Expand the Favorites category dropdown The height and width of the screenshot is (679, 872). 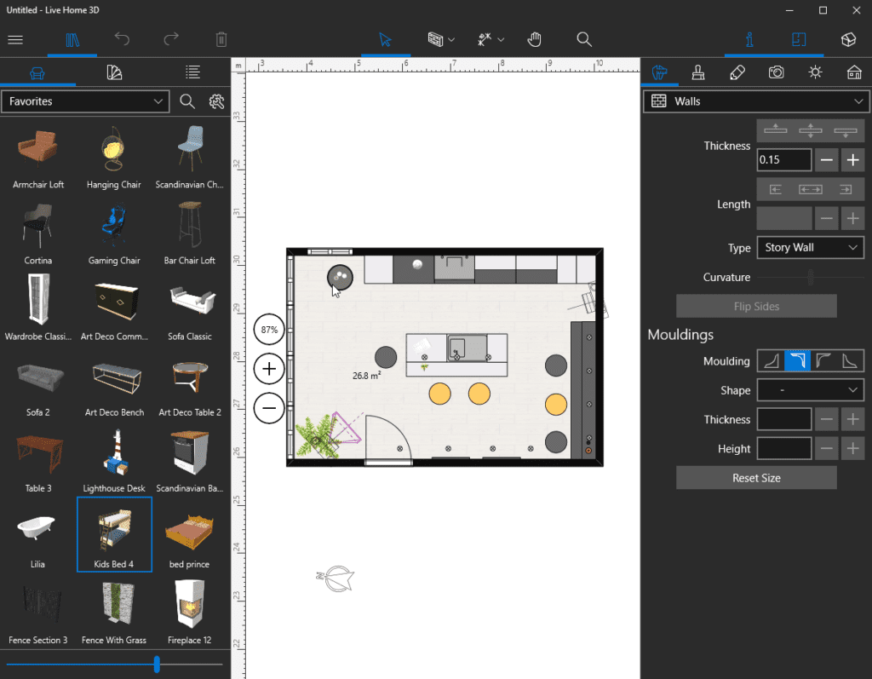point(85,101)
